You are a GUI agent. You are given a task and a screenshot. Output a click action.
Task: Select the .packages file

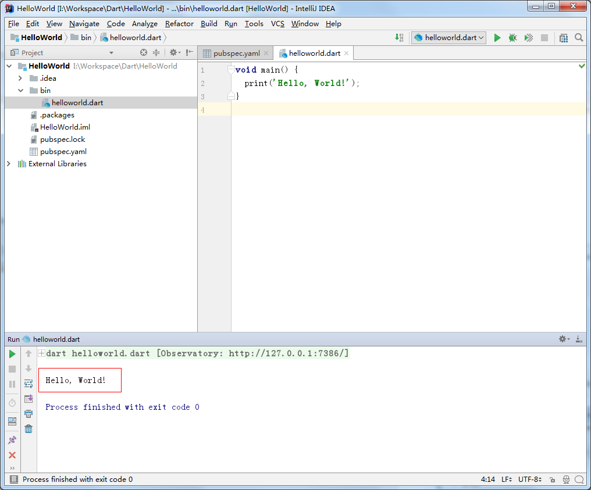(x=57, y=115)
